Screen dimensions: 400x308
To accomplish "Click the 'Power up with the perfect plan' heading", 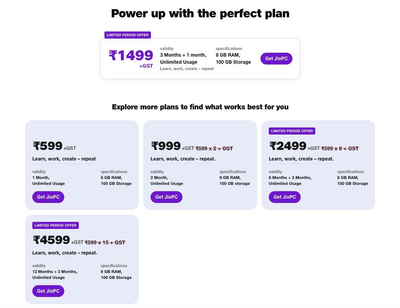I will pyautogui.click(x=200, y=13).
